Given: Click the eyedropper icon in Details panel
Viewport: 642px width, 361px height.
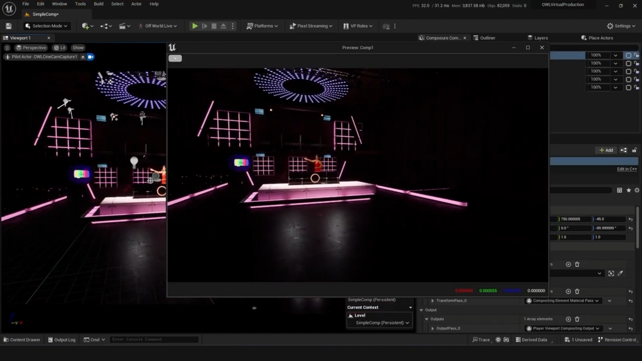Looking at the screenshot, I should [x=620, y=273].
